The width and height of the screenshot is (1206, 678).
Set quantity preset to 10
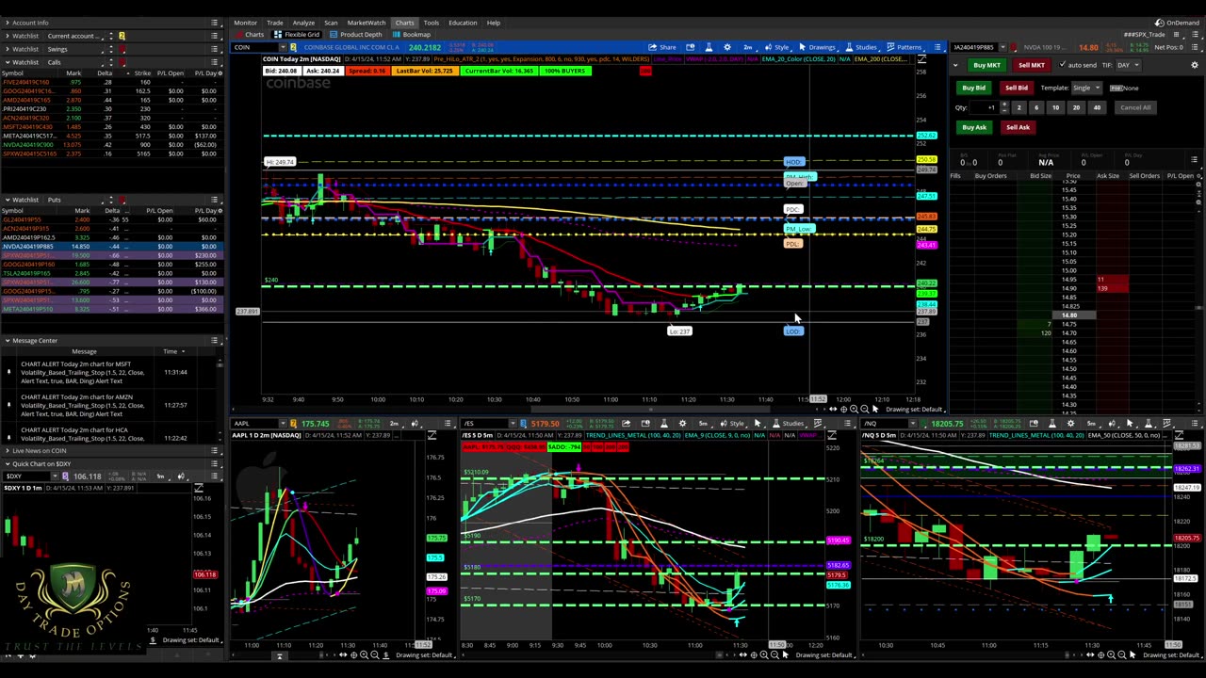tap(1055, 107)
